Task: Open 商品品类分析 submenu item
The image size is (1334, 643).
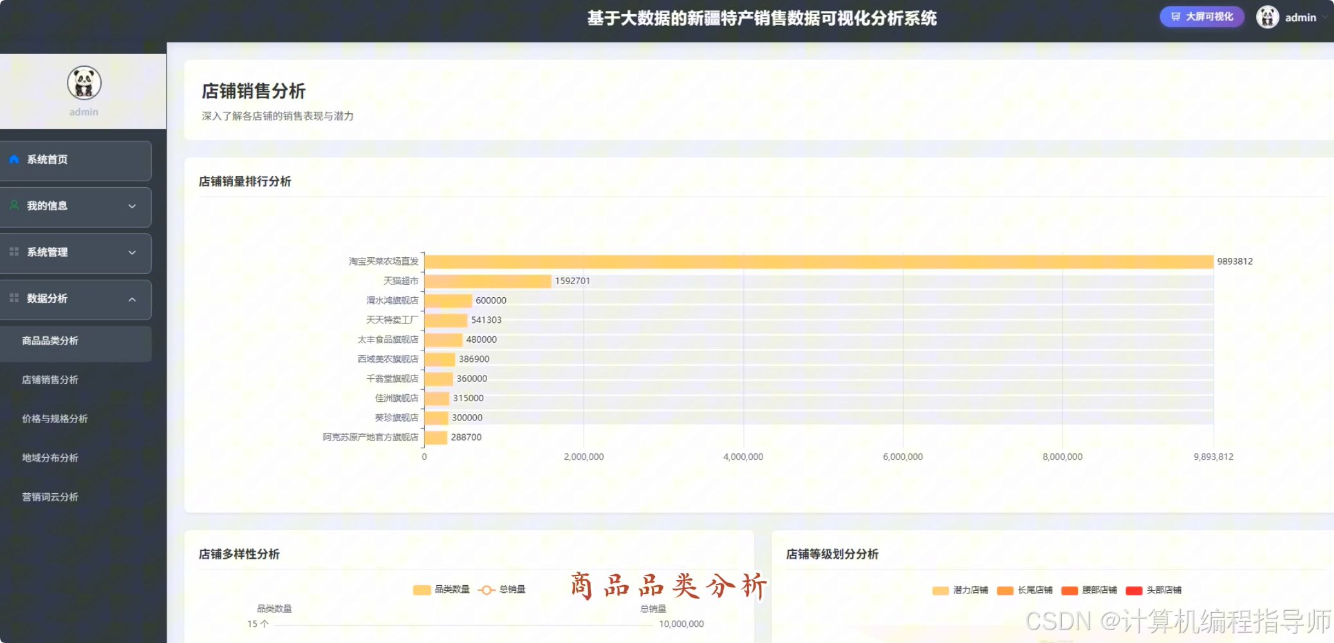Action: (x=75, y=343)
